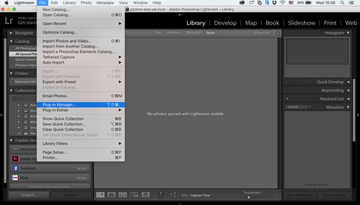360x205 pixels.
Task: Open Notification Center icon
Action: click(x=351, y=3)
